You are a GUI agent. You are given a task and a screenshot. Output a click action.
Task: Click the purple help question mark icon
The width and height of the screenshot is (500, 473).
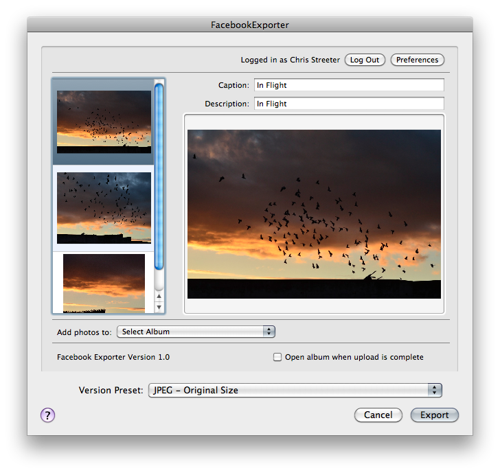[x=47, y=415]
